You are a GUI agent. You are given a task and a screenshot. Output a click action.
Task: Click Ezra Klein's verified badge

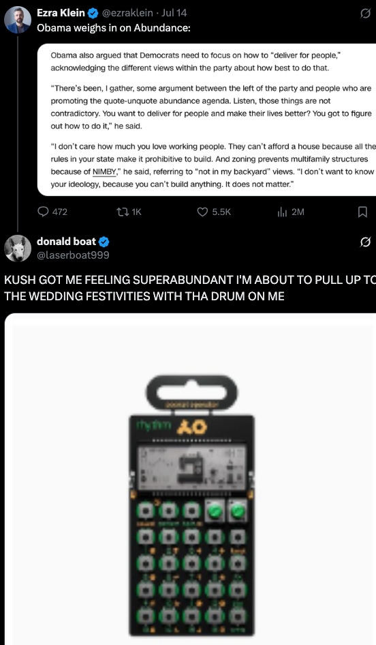(93, 13)
